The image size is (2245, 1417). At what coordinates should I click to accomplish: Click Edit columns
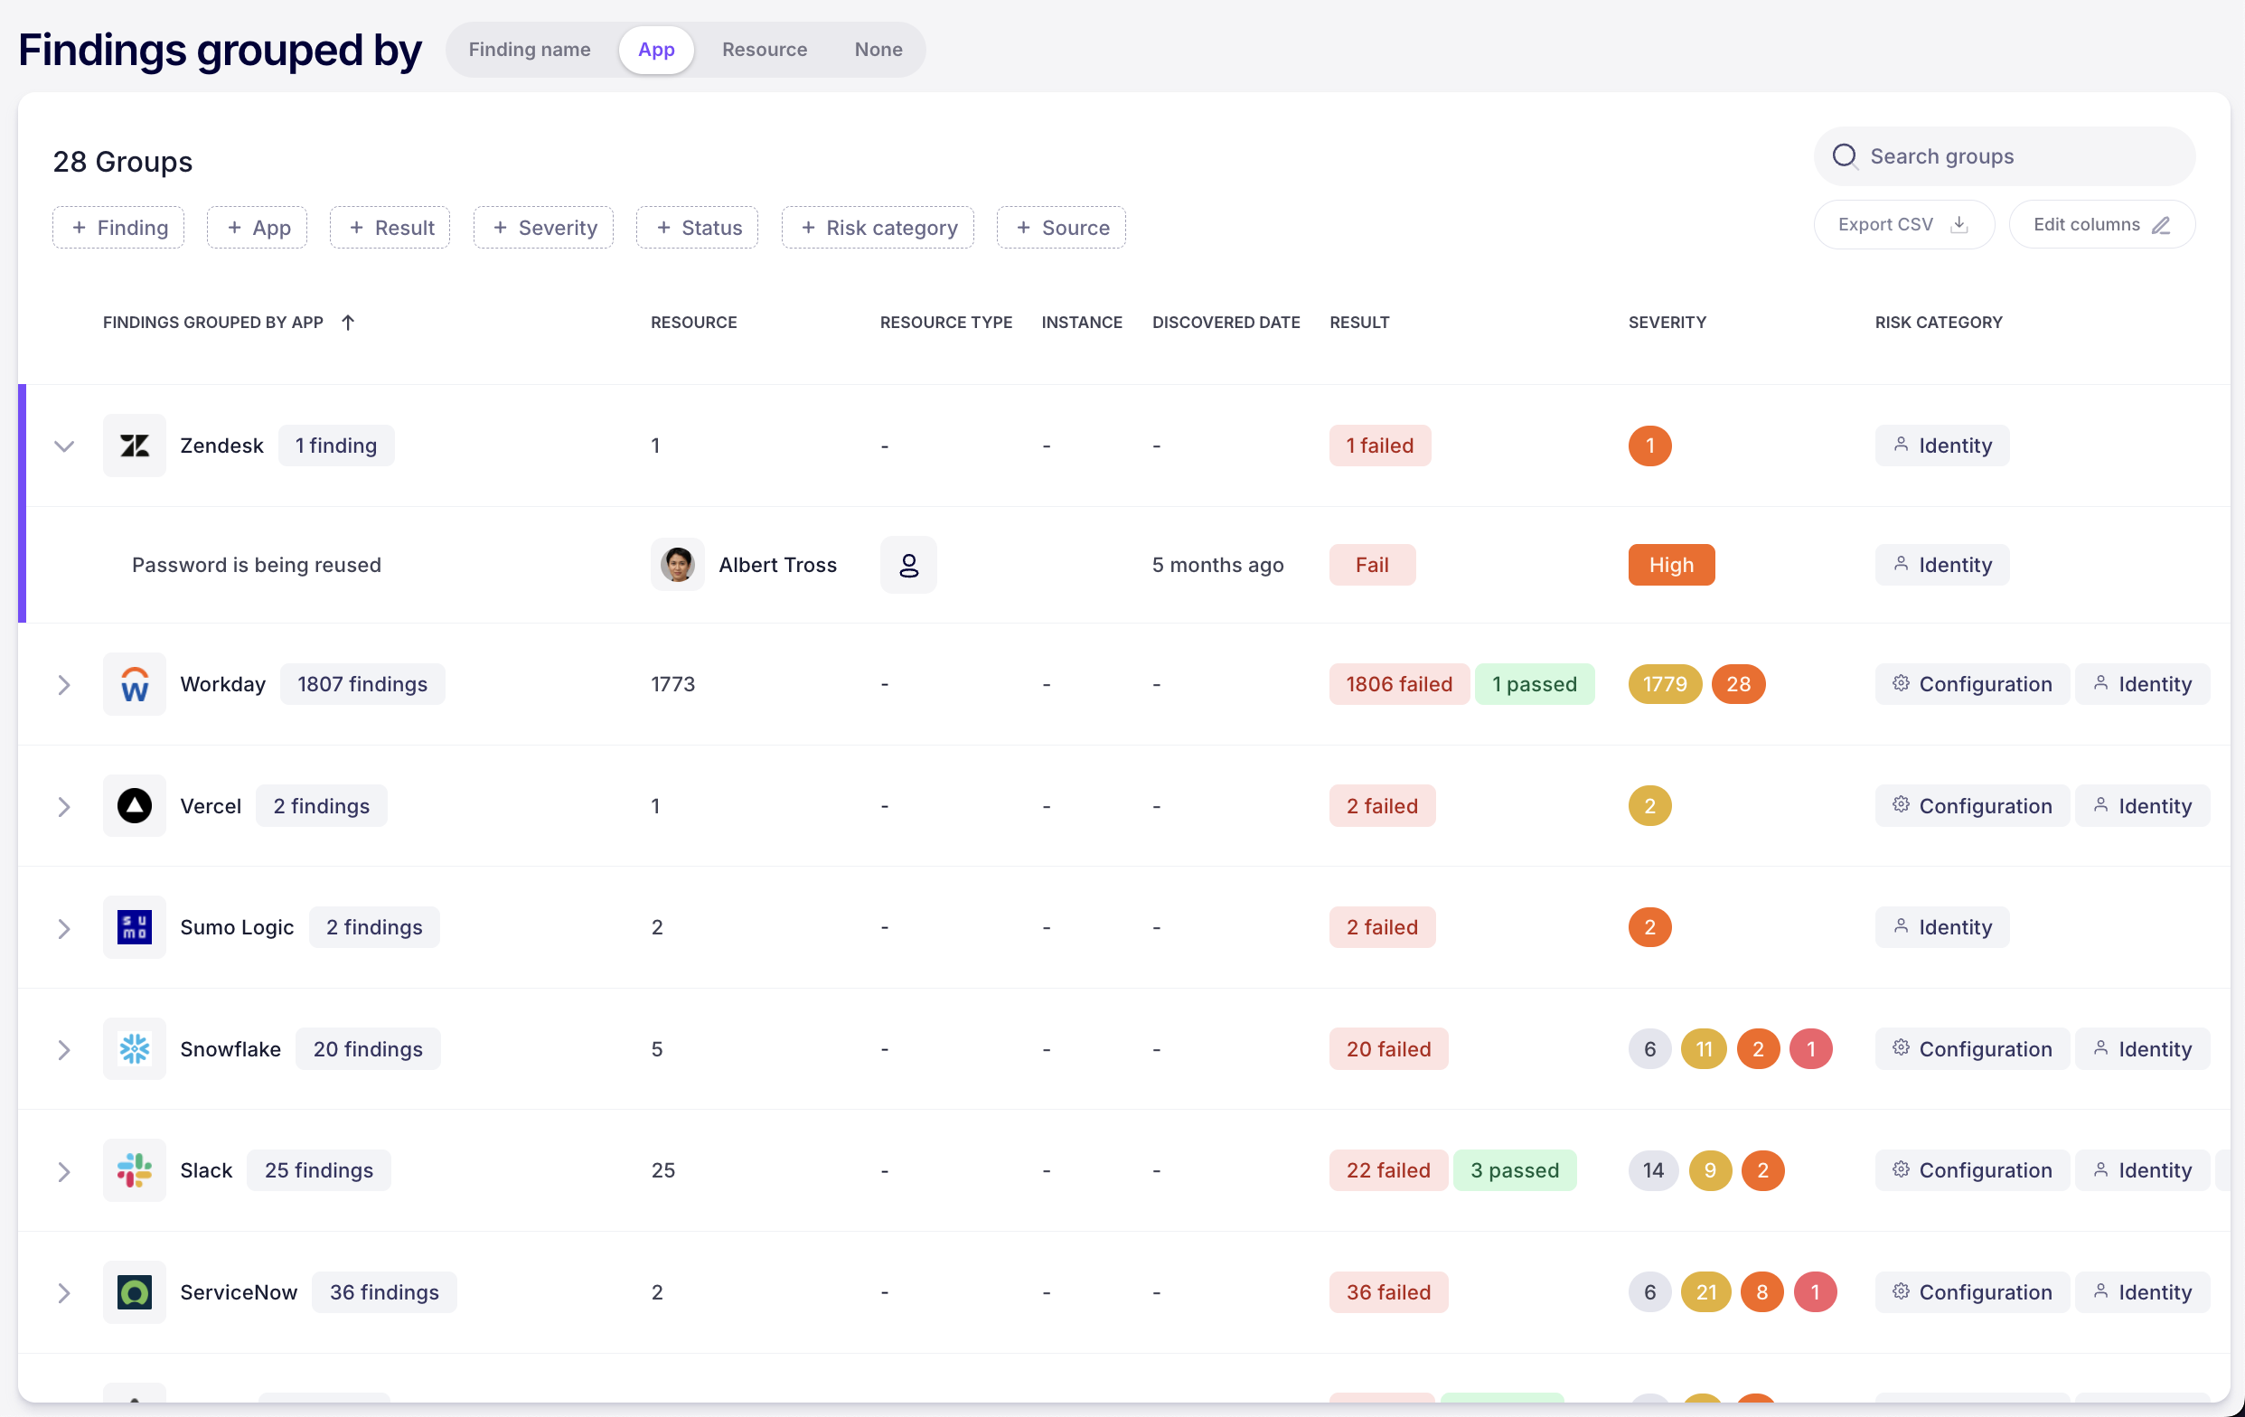point(2101,224)
